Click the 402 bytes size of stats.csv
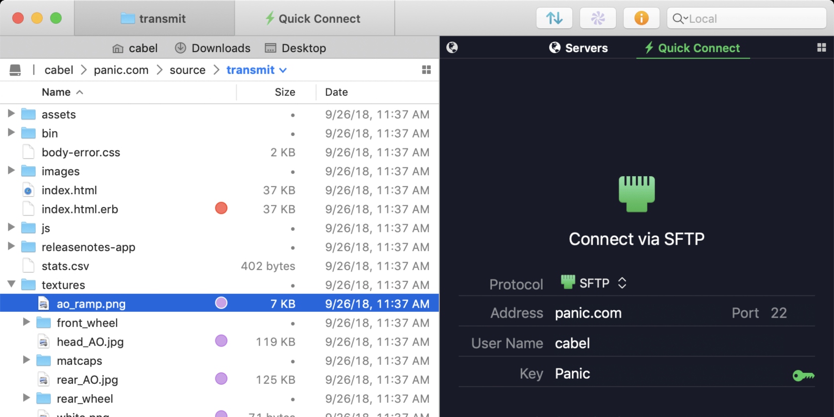The image size is (834, 417). [268, 266]
